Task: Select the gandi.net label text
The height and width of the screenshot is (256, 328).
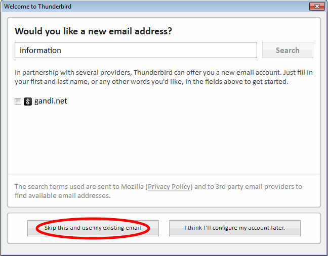Action: point(51,101)
